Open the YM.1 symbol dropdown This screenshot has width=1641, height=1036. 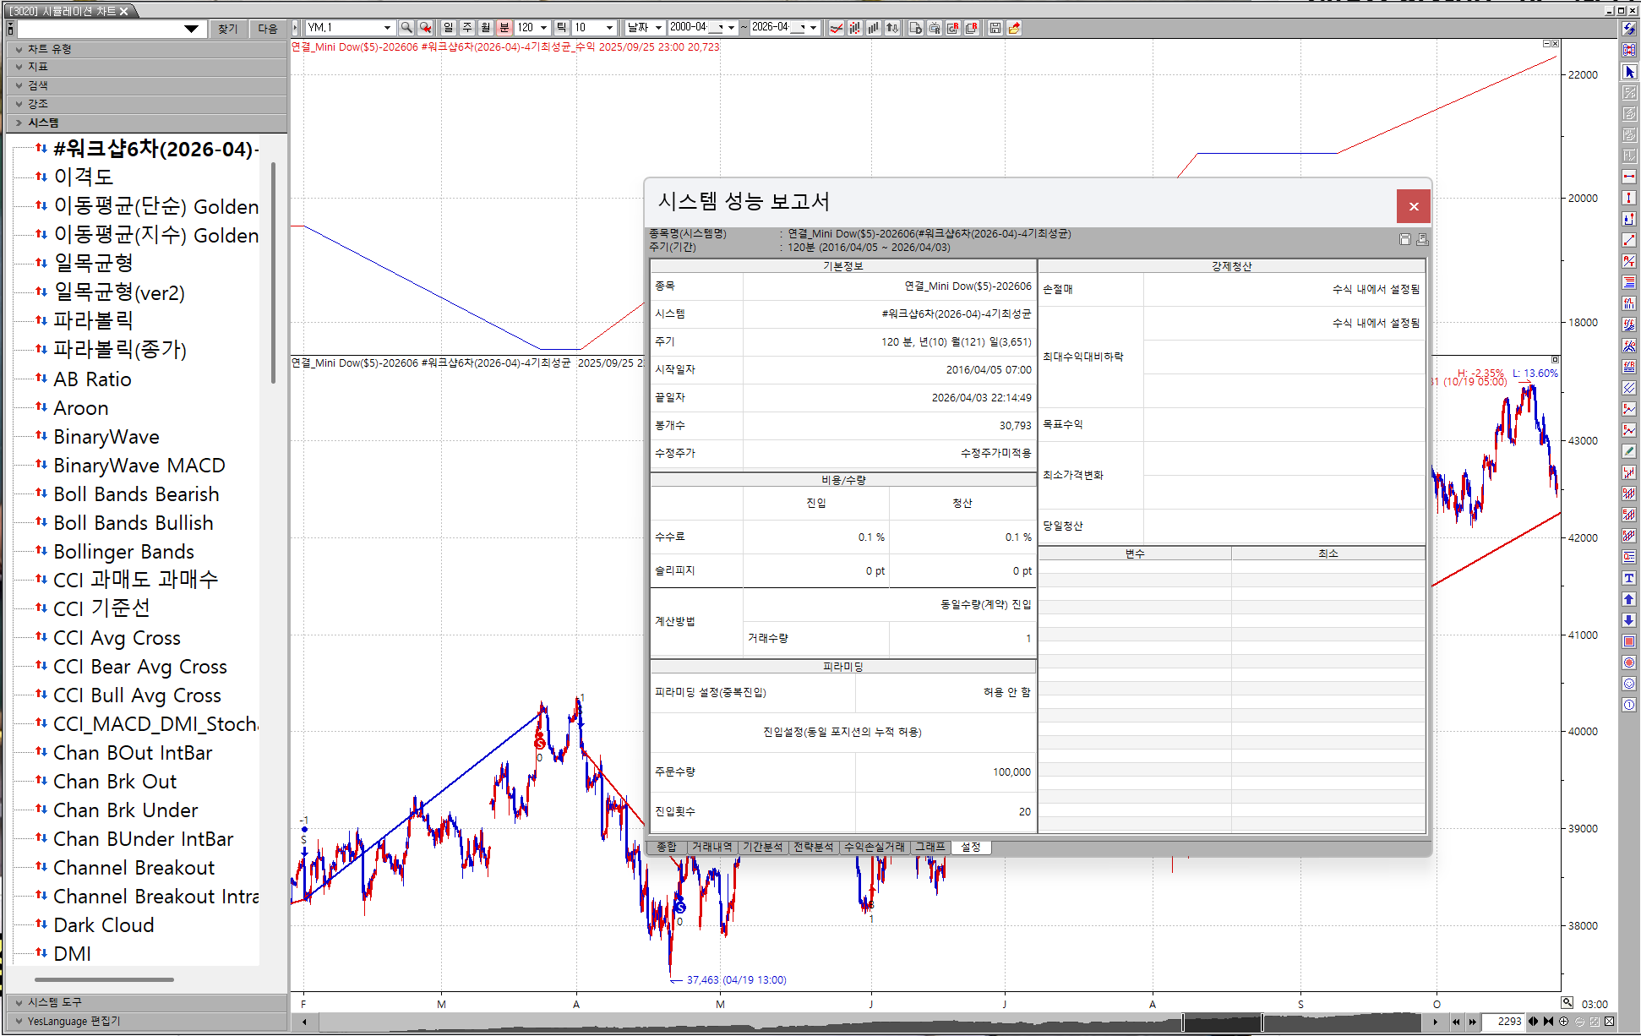pos(387,28)
